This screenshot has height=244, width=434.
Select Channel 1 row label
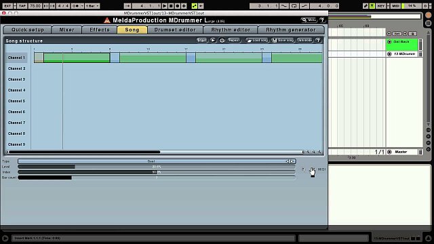tap(16, 58)
